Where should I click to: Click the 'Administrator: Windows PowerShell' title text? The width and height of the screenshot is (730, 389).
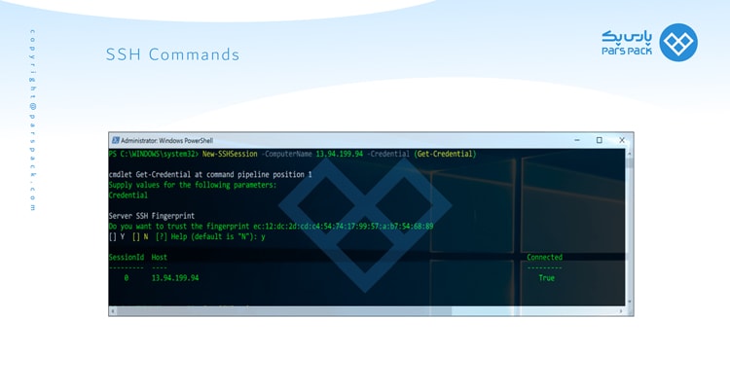pyautogui.click(x=166, y=140)
